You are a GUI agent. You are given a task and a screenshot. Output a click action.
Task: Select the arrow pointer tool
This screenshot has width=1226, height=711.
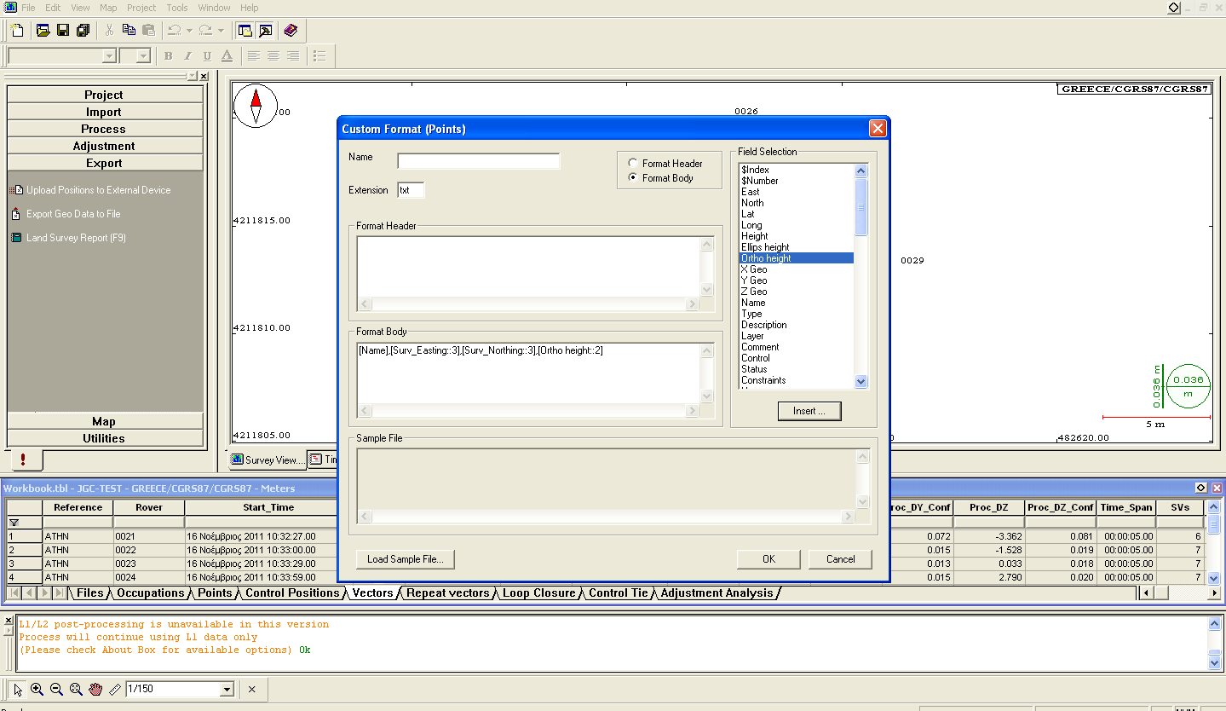pos(19,689)
